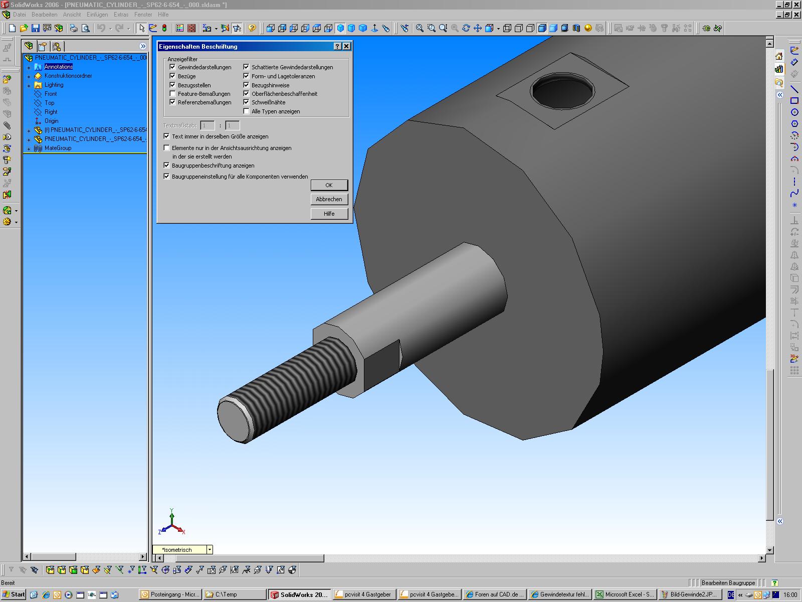
Task: Click the Open file folder icon
Action: click(24, 29)
